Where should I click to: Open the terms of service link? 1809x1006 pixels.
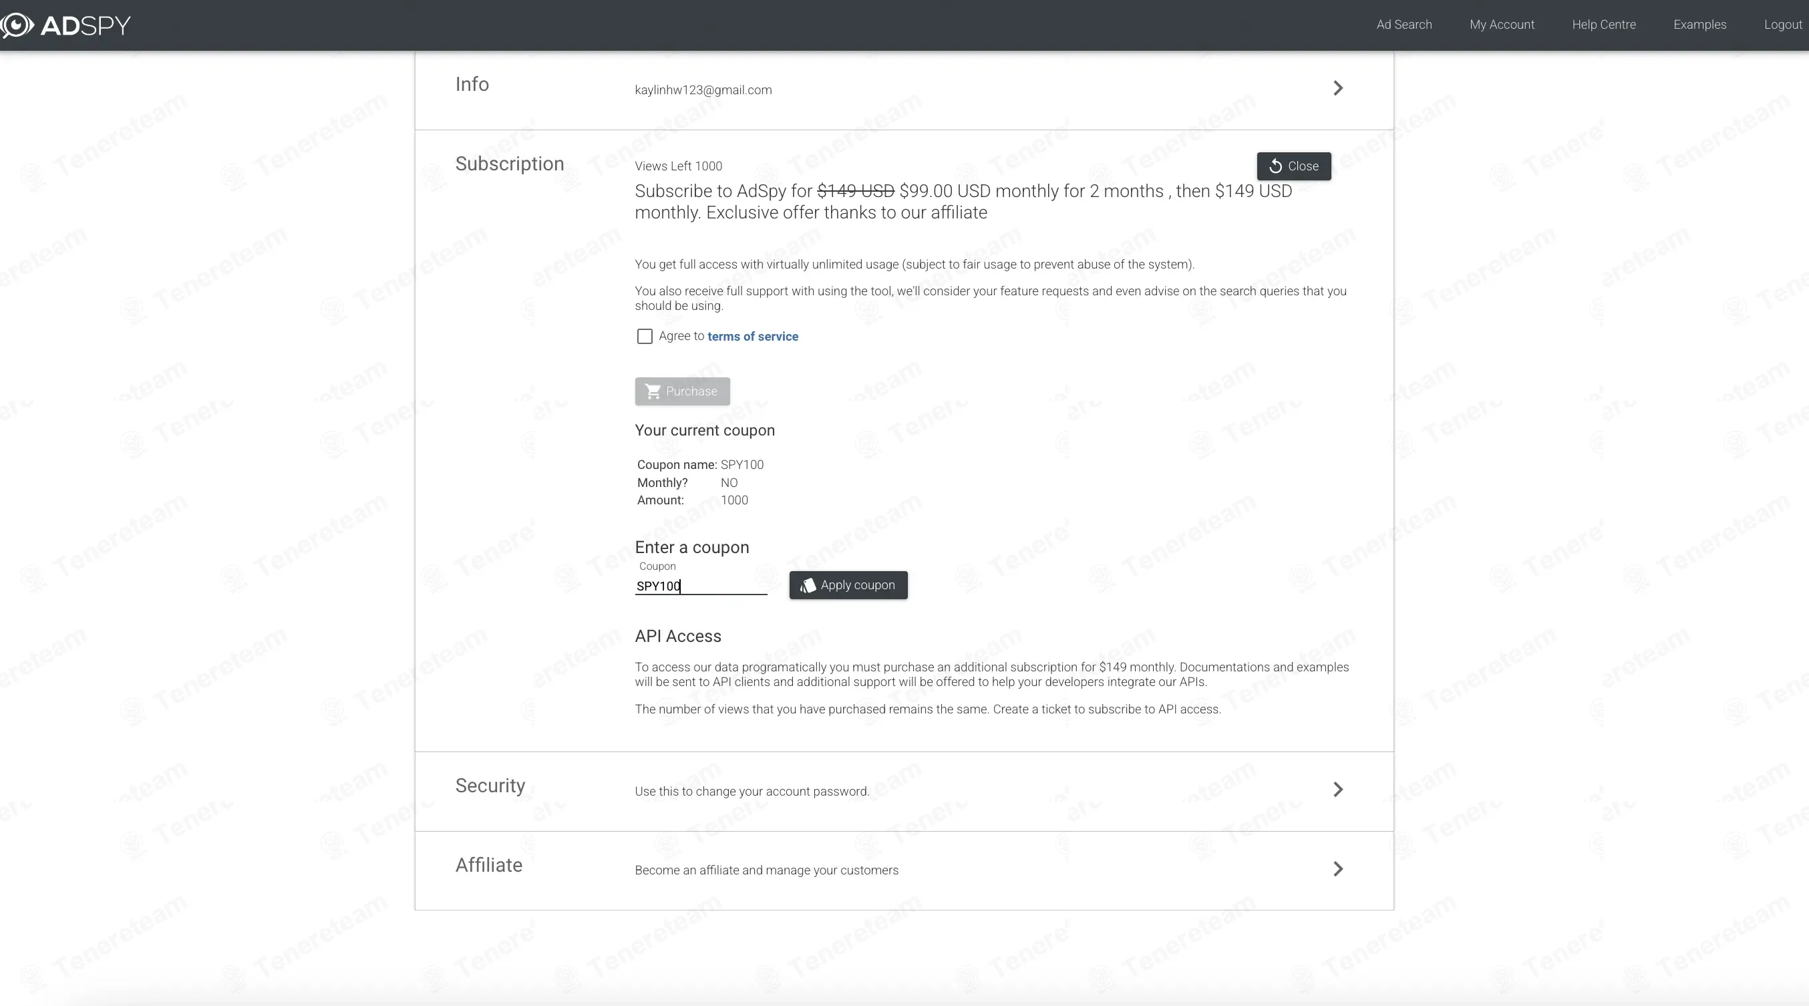[752, 336]
